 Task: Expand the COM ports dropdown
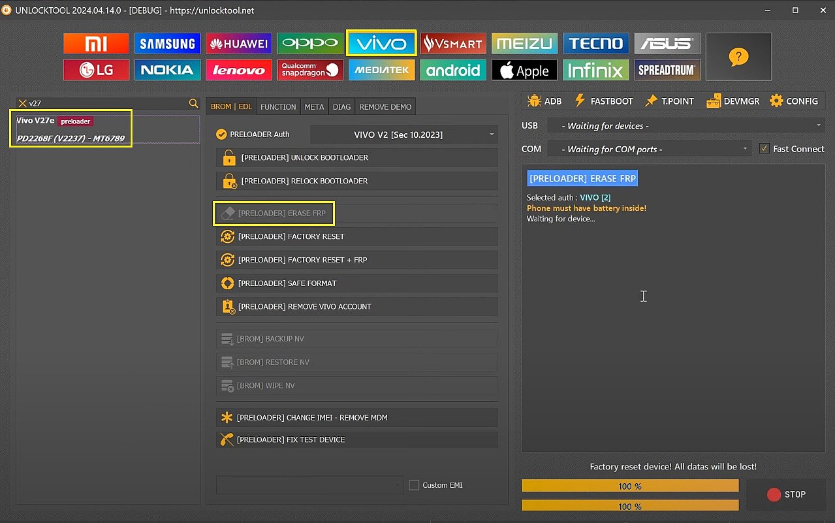pyautogui.click(x=649, y=149)
